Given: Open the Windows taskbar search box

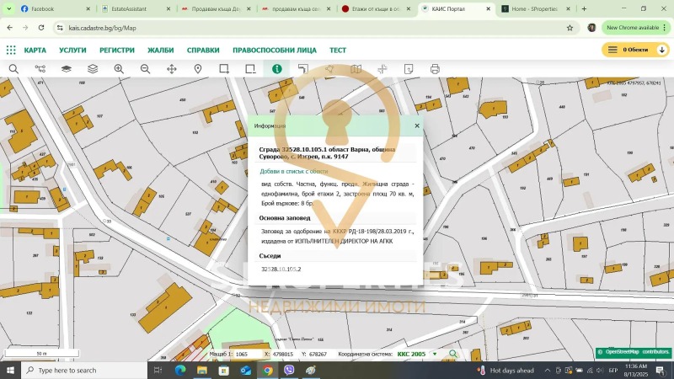Looking at the screenshot, I should [x=76, y=371].
